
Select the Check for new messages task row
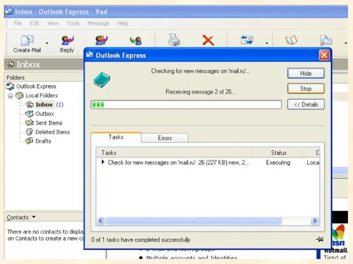coord(207,162)
